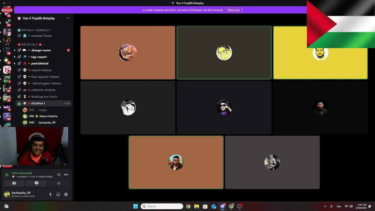Open File Explorer from the taskbar
Screen dimensions: 375x211
pos(197,206)
